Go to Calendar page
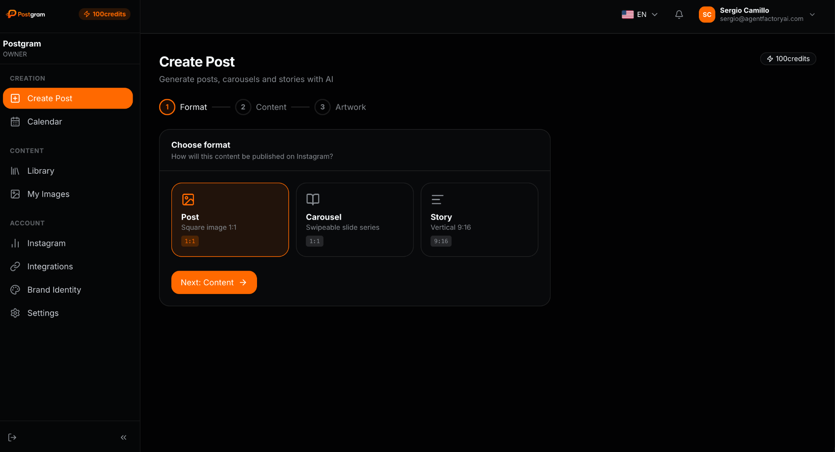This screenshot has height=452, width=835. pos(68,122)
